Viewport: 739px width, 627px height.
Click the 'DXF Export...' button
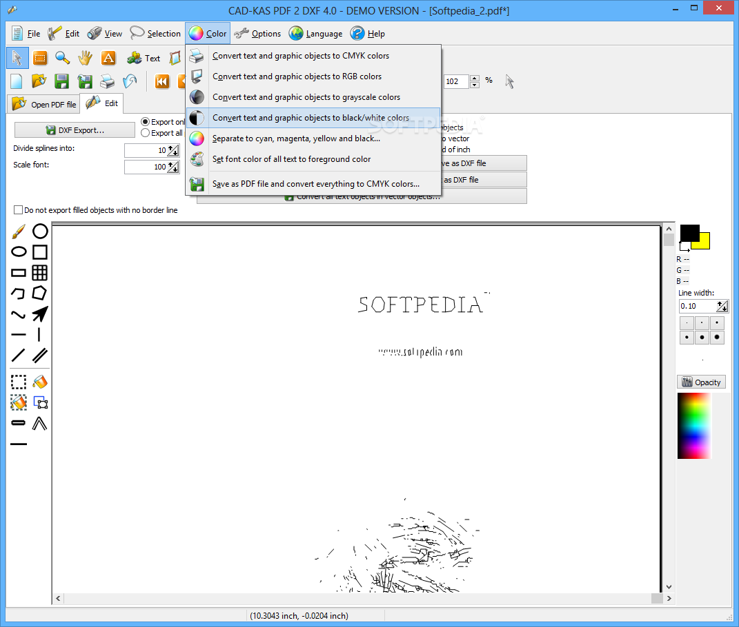pos(75,130)
